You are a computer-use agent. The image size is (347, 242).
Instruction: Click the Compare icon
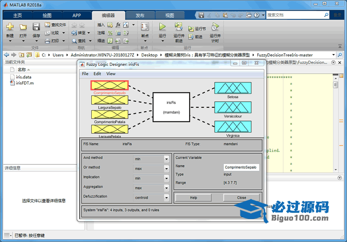click(47, 32)
